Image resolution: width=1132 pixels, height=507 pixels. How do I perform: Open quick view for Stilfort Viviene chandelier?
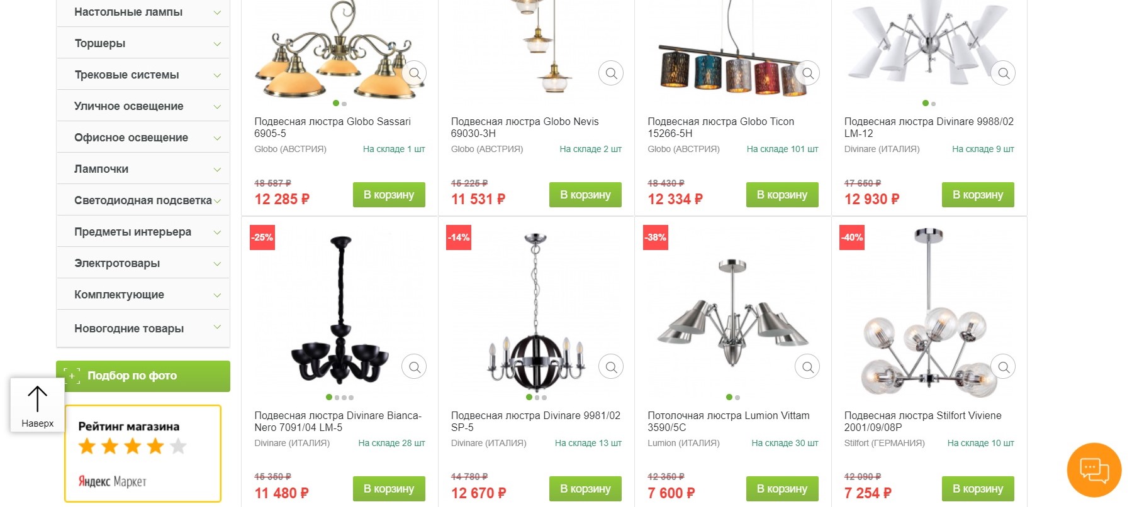pyautogui.click(x=1004, y=367)
